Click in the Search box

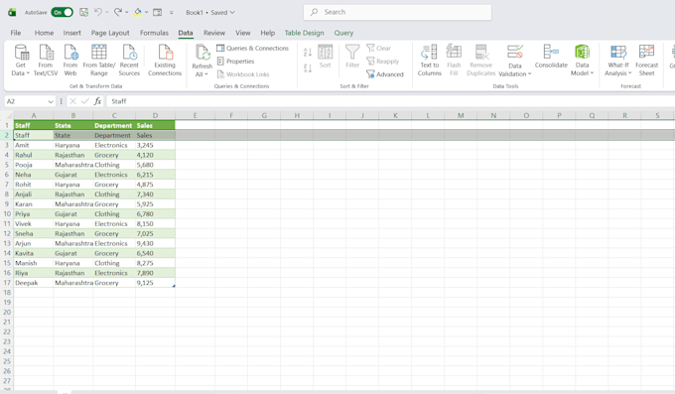397,12
